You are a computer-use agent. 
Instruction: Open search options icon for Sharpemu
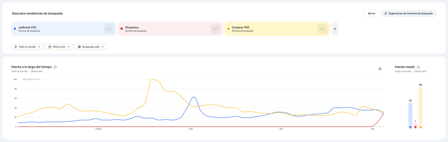pos(216,29)
